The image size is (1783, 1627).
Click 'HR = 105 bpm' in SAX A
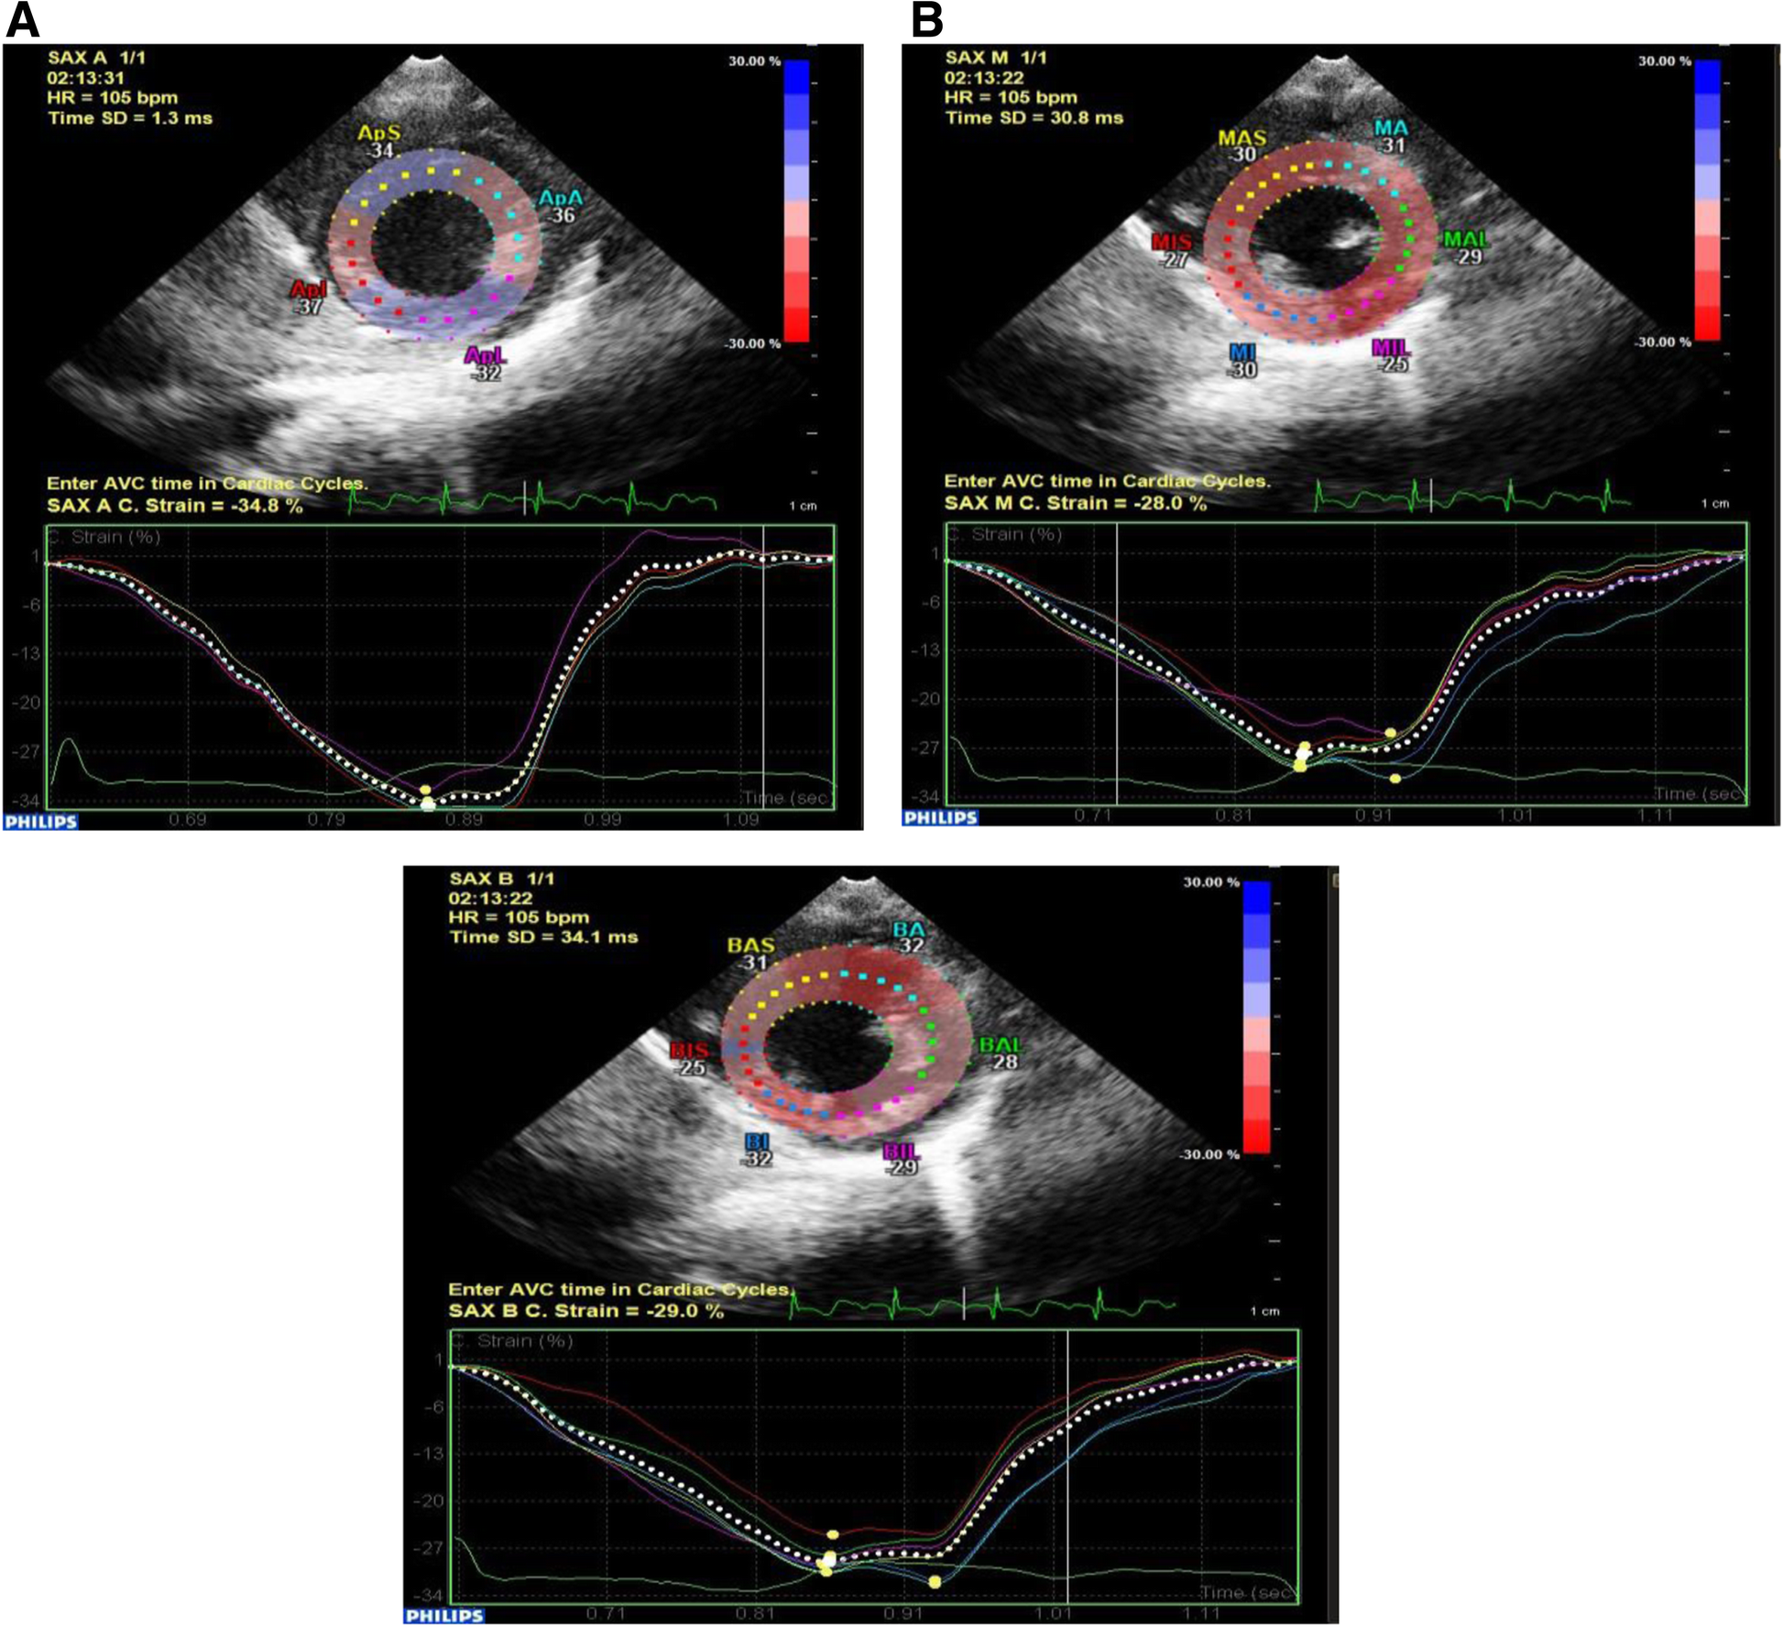(x=112, y=98)
